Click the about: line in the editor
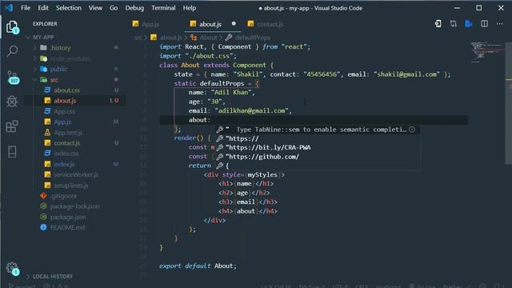Viewport: 512px width, 288px height. click(314, 120)
